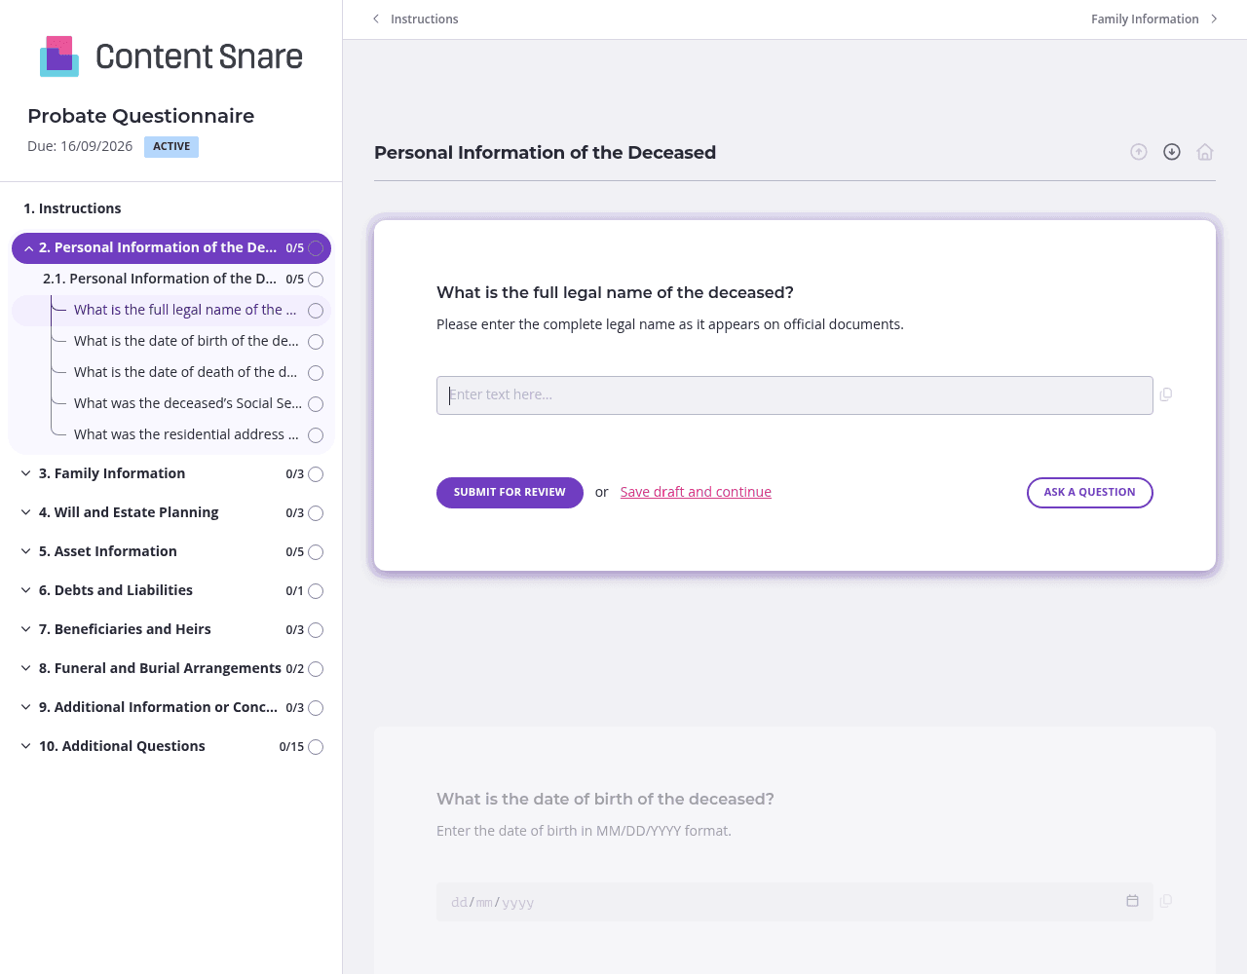Click the Submit for Review button

tap(510, 493)
